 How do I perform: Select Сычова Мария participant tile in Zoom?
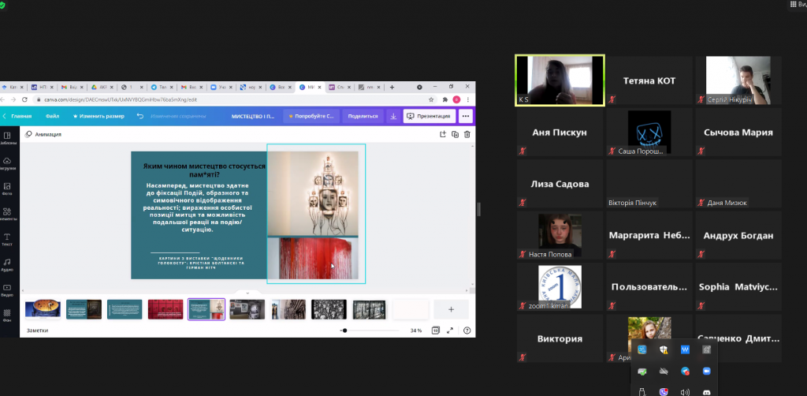coord(738,133)
